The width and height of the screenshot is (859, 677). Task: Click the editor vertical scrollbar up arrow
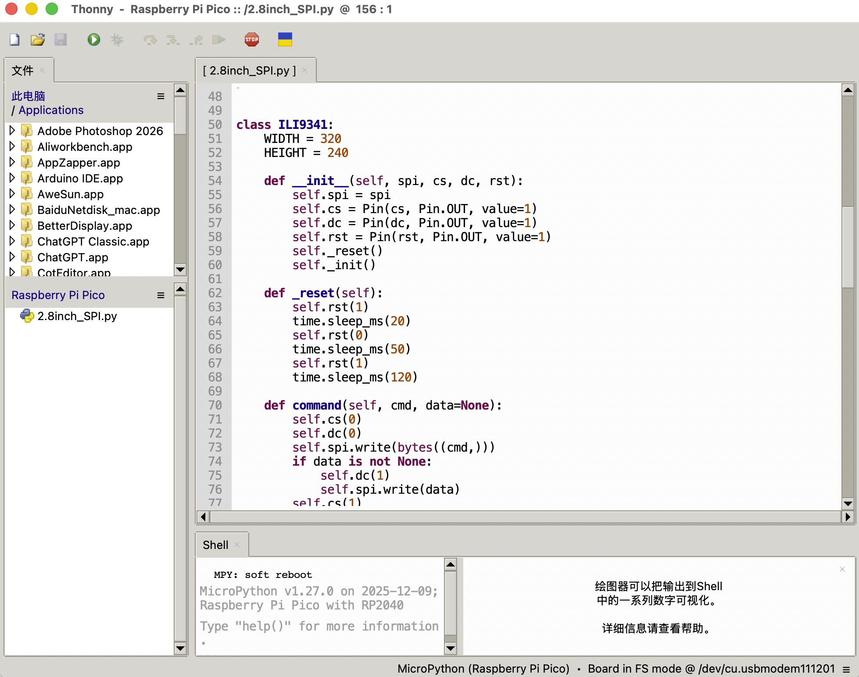(x=848, y=91)
